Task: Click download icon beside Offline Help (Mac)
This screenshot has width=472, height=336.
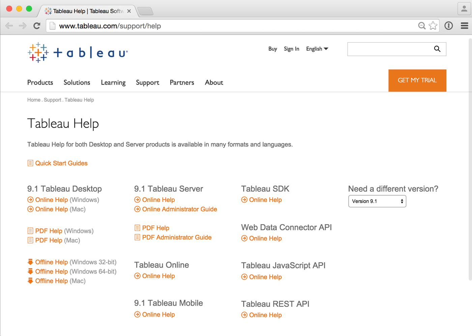Action: 30,281
